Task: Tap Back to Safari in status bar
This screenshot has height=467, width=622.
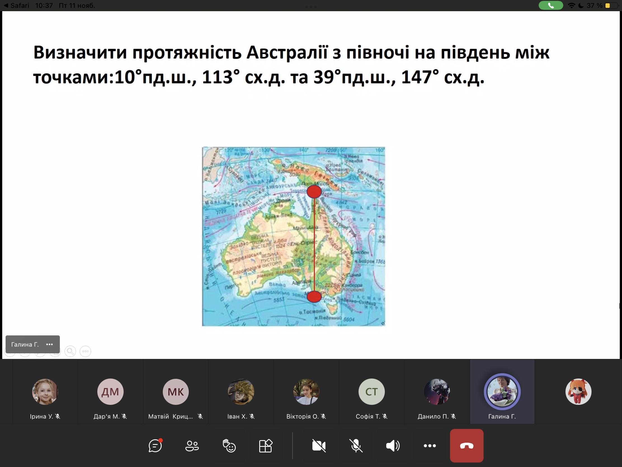Action: 17,5
